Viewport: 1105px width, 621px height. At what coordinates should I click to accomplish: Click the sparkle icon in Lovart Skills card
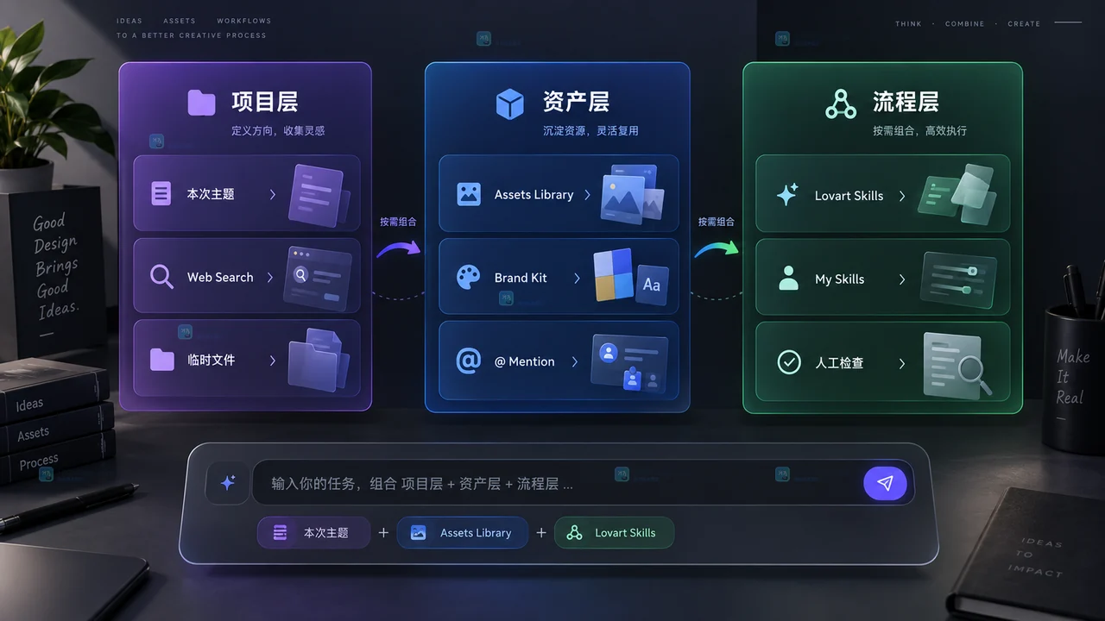(x=786, y=195)
